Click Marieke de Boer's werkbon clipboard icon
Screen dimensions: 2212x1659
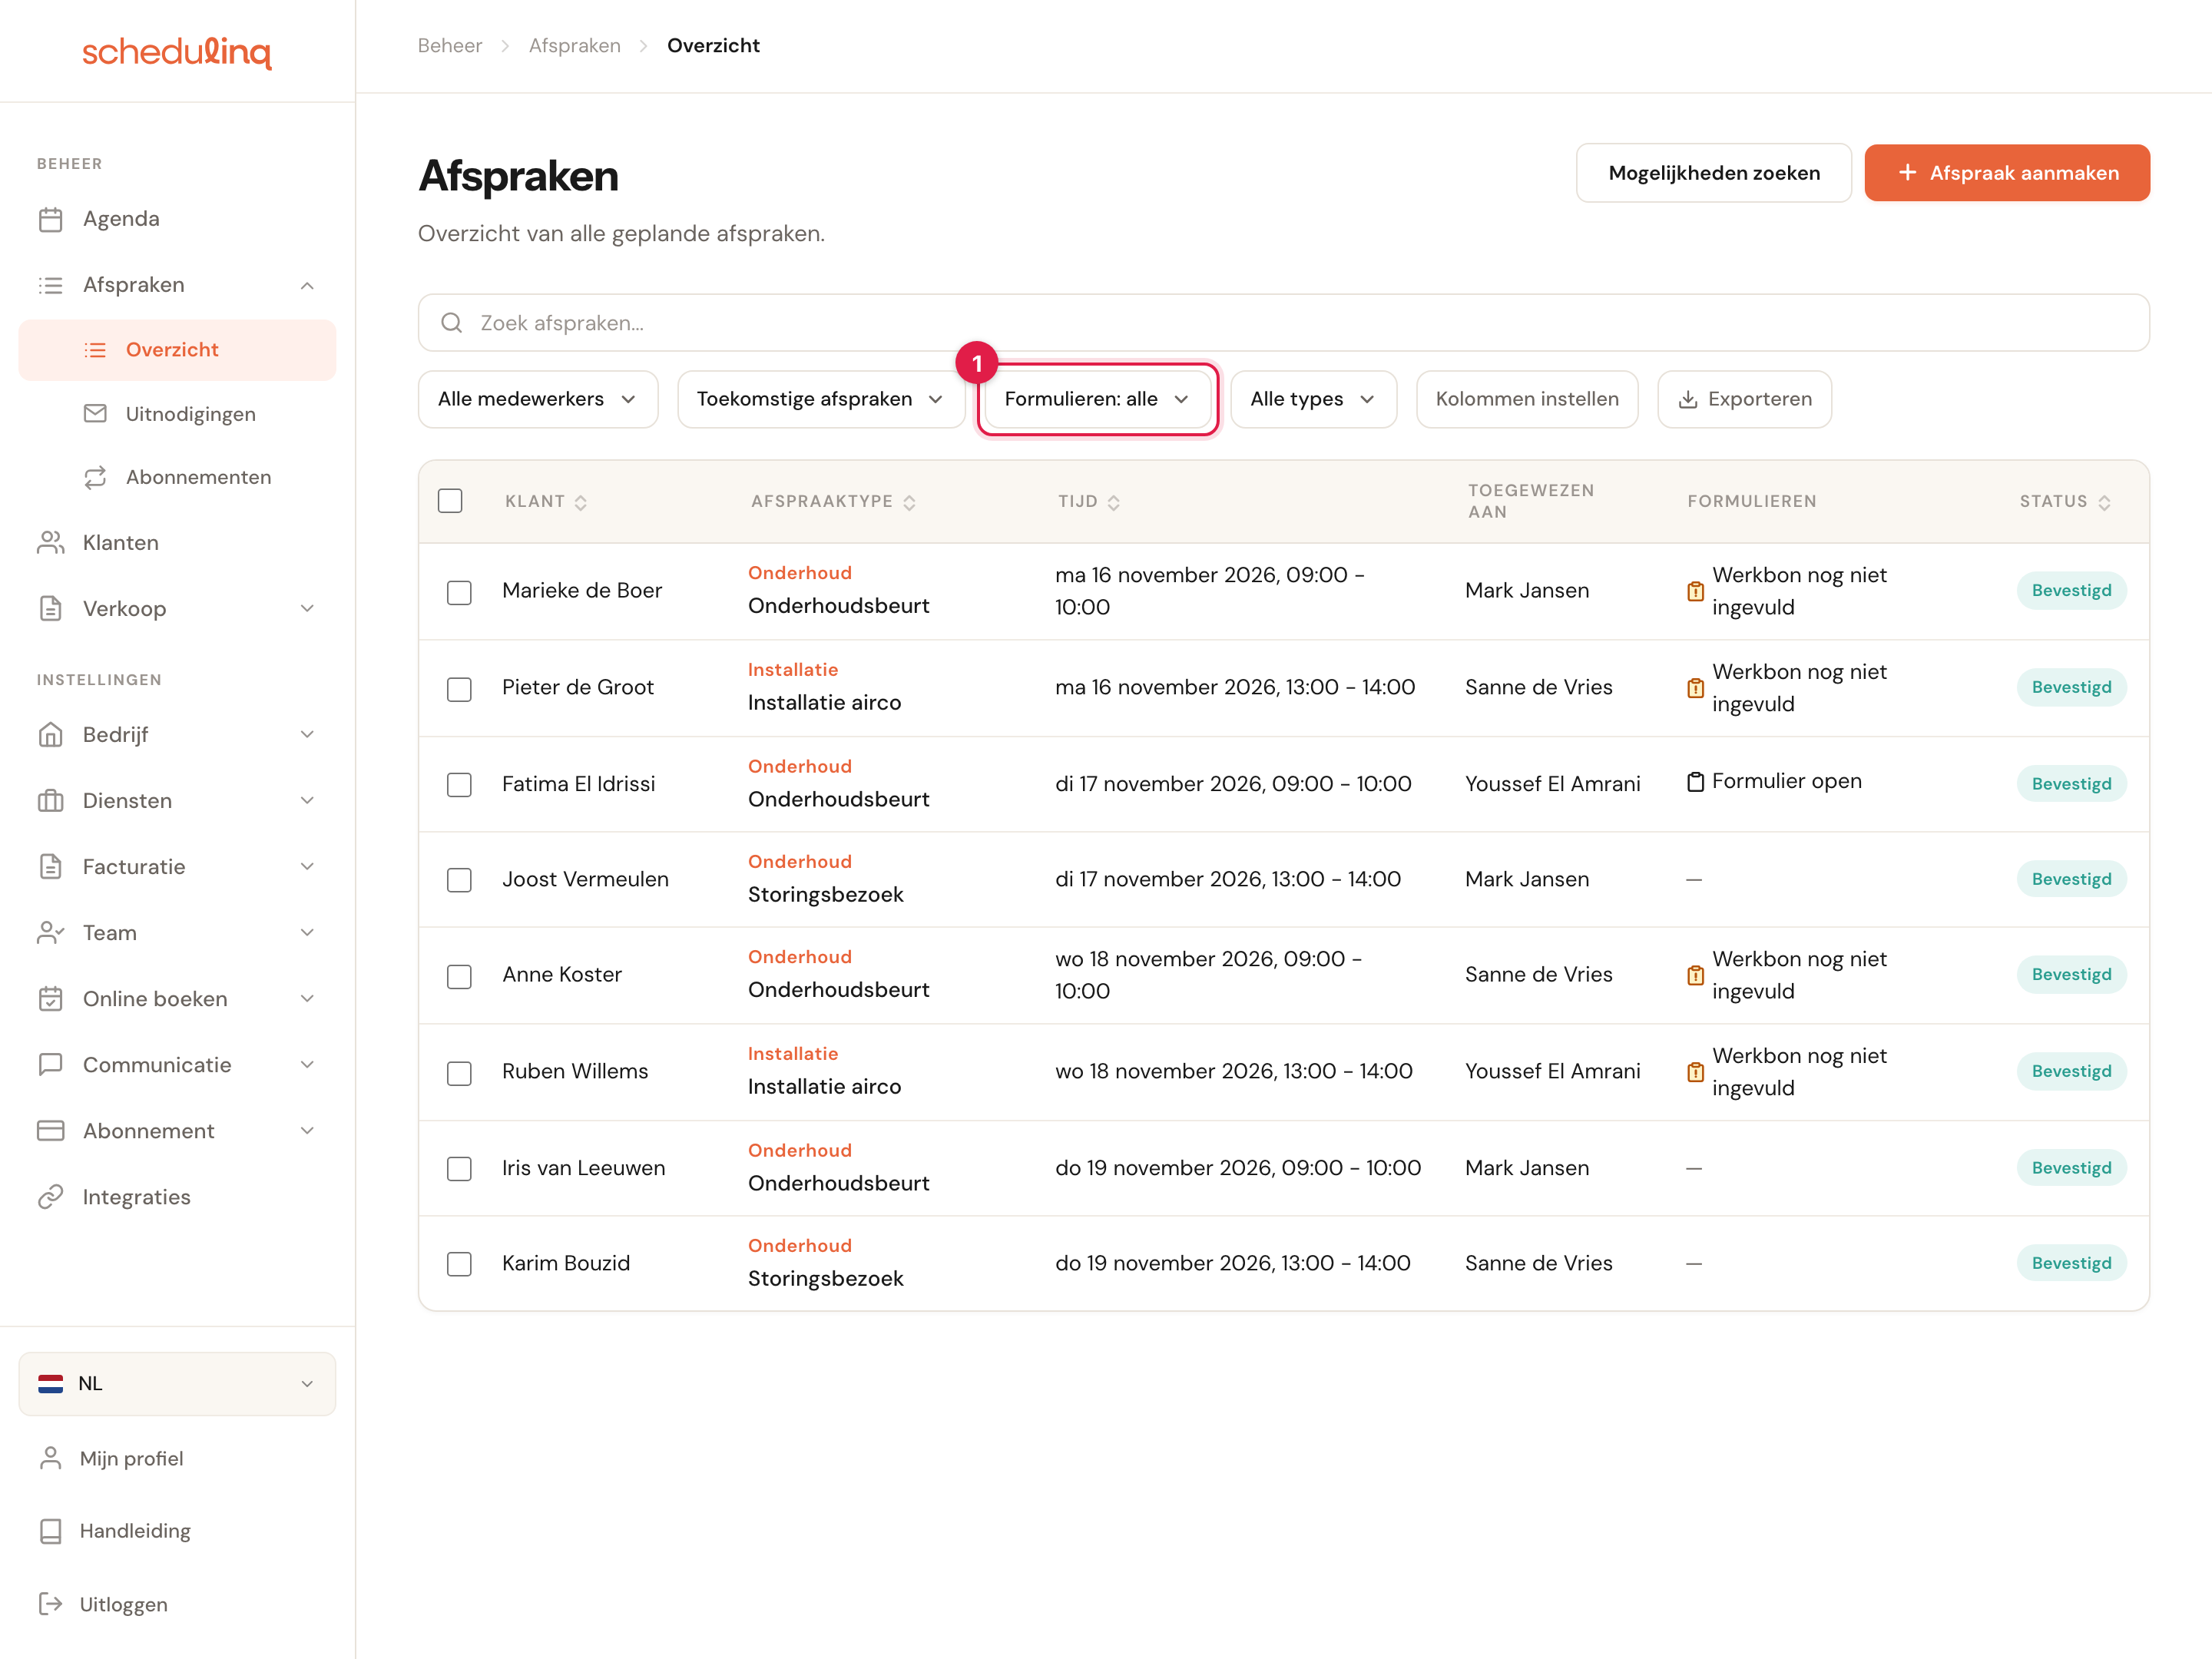tap(1695, 591)
